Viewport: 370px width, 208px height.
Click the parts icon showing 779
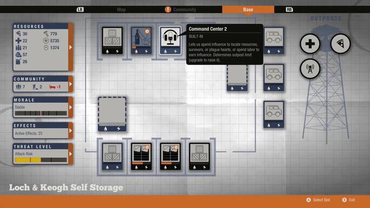(x=46, y=34)
